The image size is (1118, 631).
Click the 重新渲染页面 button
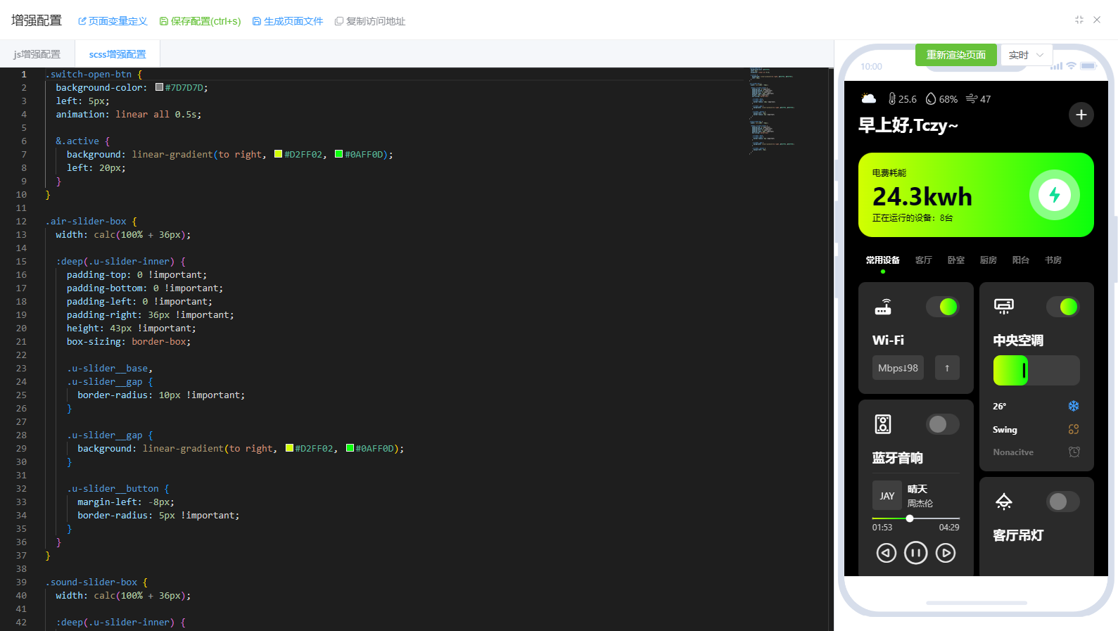pyautogui.click(x=955, y=55)
